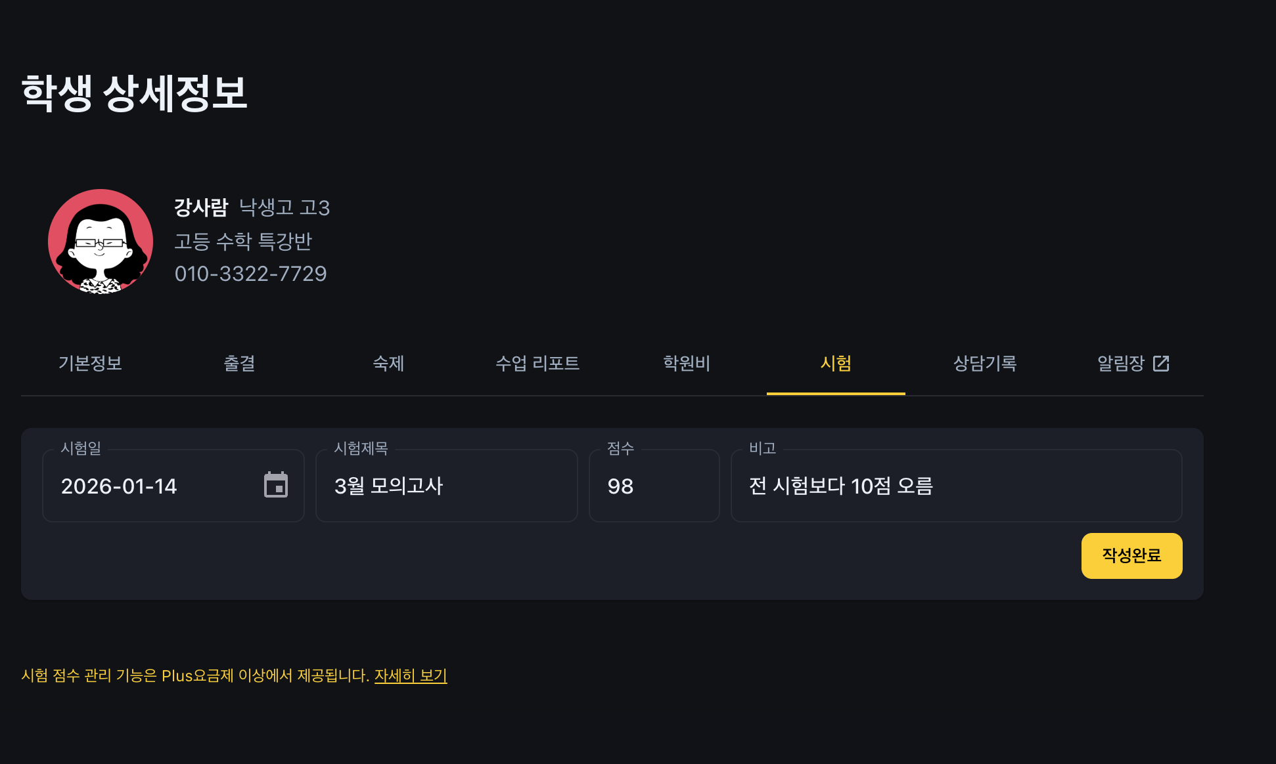
Task: Click the student profile avatar
Action: 101,242
